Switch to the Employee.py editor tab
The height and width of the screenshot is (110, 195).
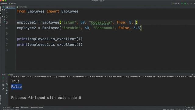click(x=22, y=7)
